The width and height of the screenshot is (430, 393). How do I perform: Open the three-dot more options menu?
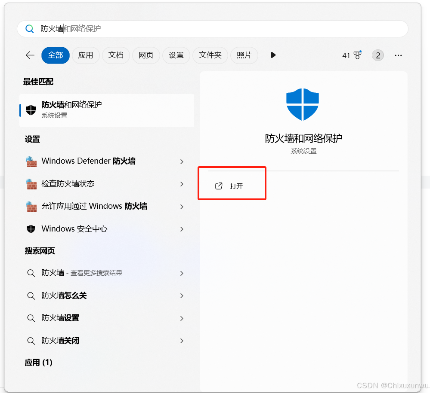click(x=398, y=55)
